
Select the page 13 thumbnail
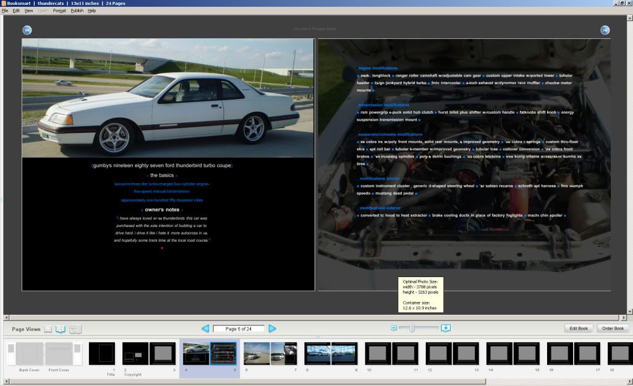click(466, 353)
